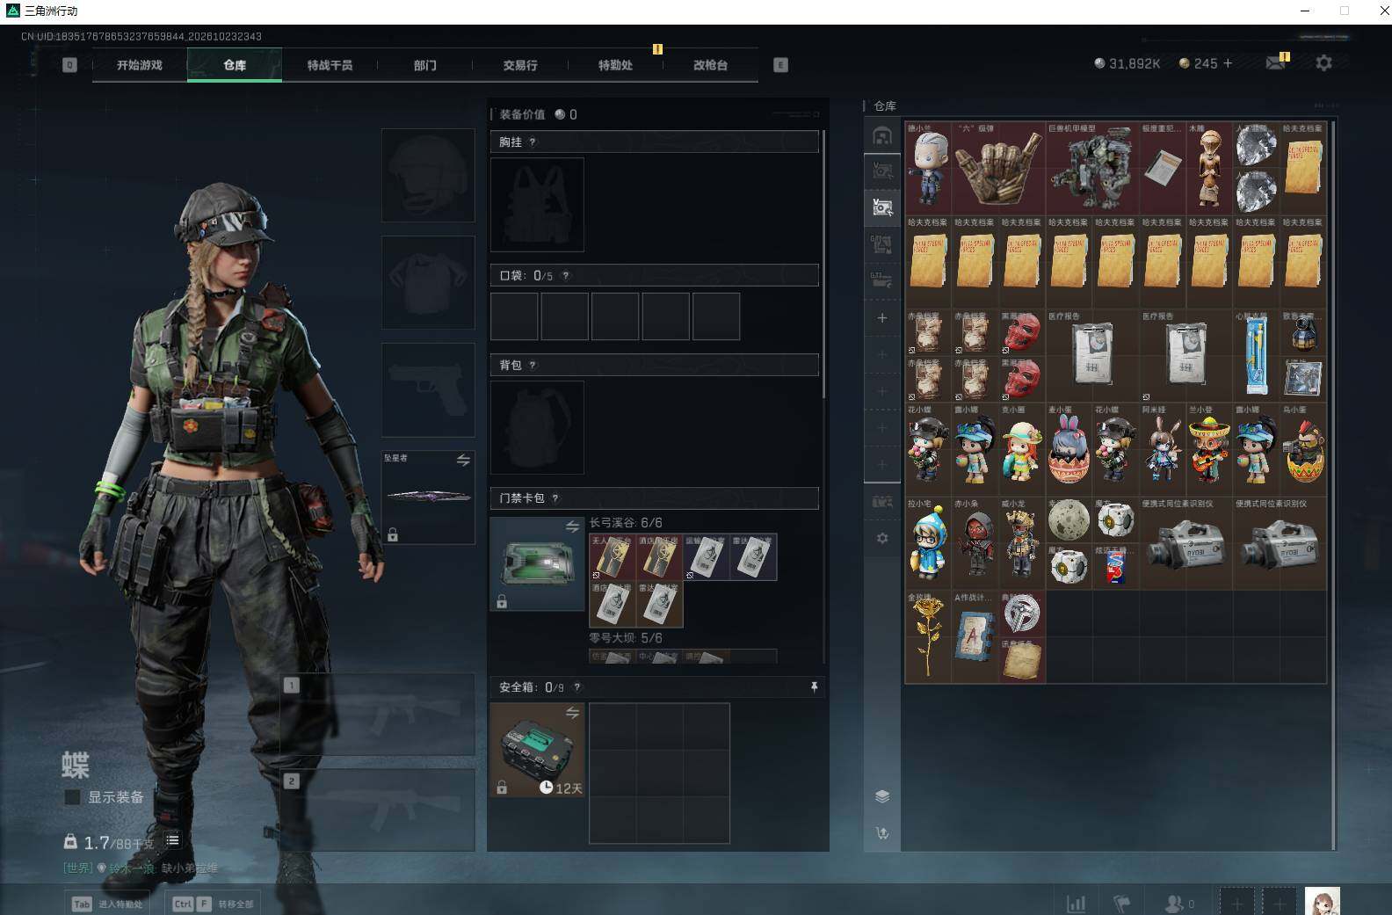Open the mail envelope icon
1392x915 pixels.
(x=1275, y=62)
